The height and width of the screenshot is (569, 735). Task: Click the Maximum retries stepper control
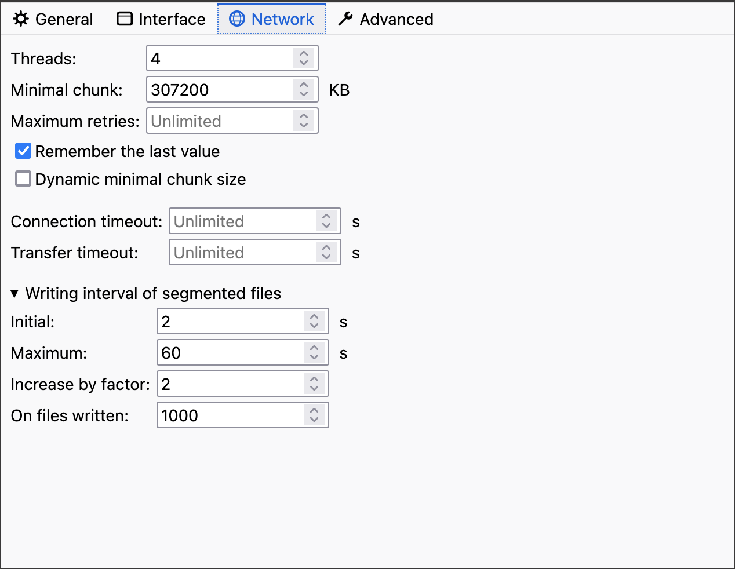304,121
